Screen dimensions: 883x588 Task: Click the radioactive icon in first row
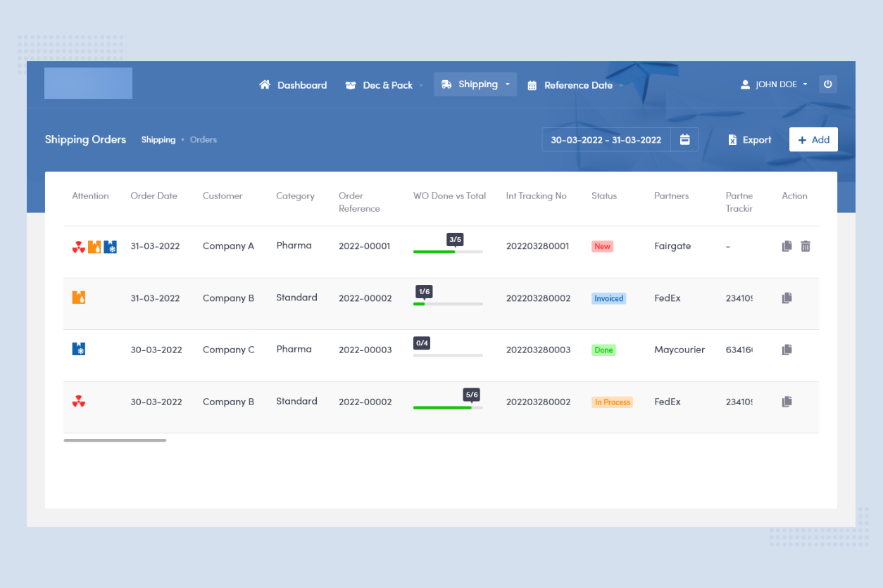(x=79, y=247)
